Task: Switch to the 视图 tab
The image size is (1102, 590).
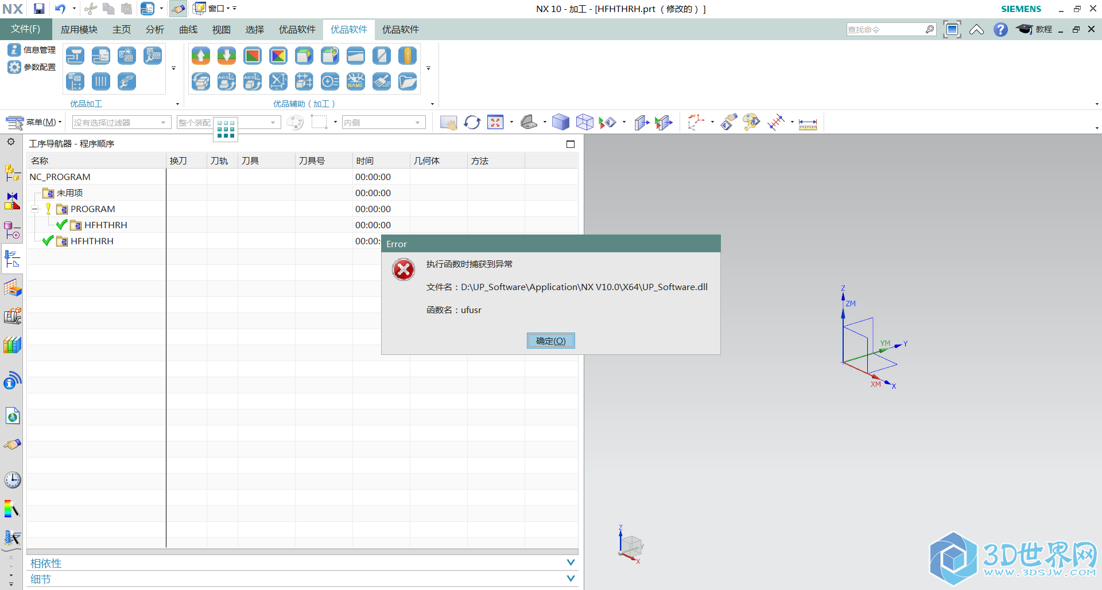Action: pyautogui.click(x=222, y=29)
